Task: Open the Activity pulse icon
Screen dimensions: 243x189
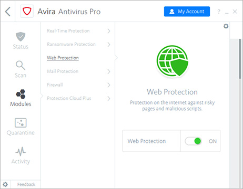Action: (x=21, y=151)
